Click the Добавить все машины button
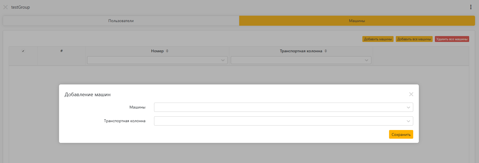The image size is (479, 163). (414, 39)
